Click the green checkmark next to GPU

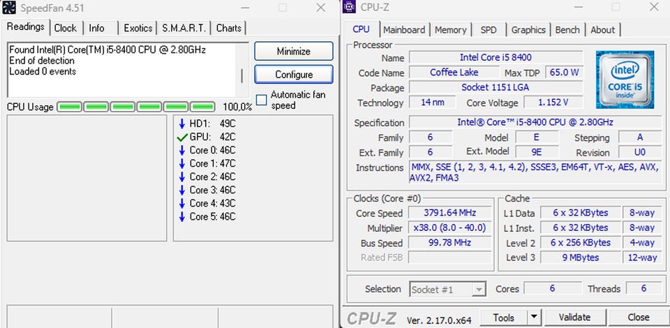(182, 137)
